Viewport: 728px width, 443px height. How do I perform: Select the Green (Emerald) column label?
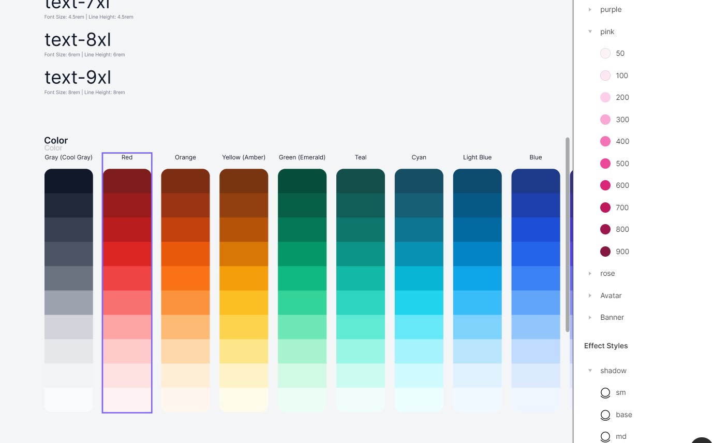[302, 157]
